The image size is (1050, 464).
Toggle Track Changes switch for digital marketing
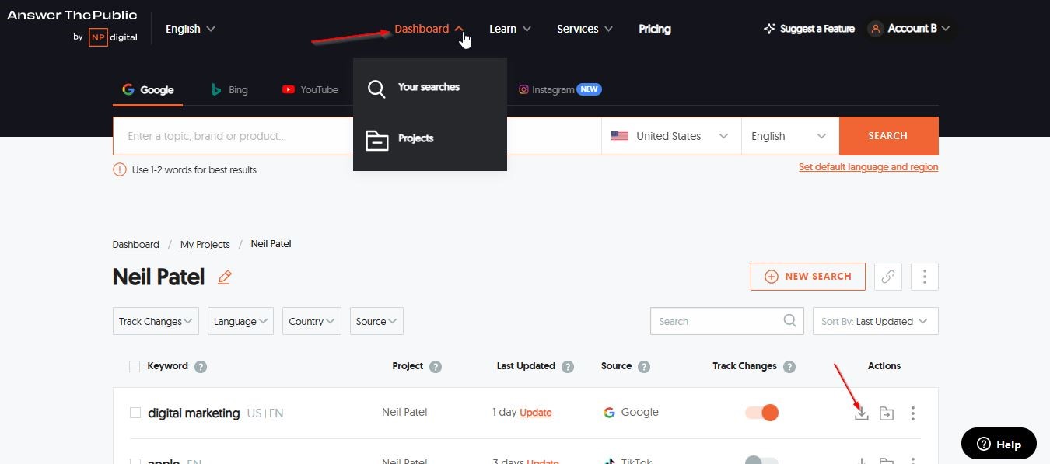point(761,413)
